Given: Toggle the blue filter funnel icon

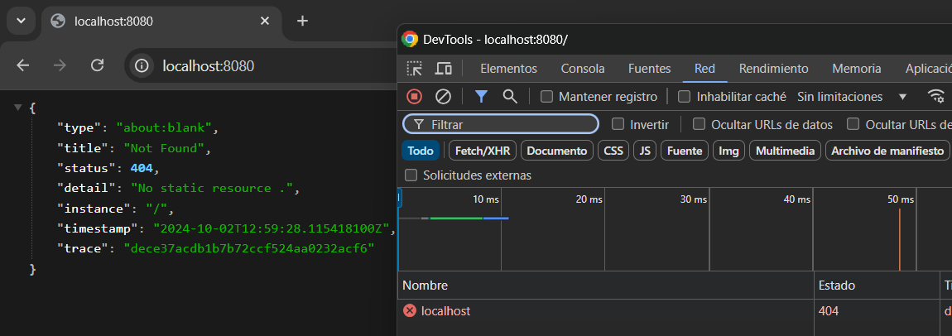Looking at the screenshot, I should [482, 97].
